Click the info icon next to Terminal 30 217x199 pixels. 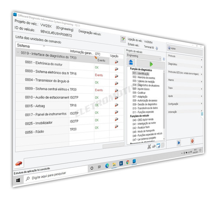tap(157, 48)
